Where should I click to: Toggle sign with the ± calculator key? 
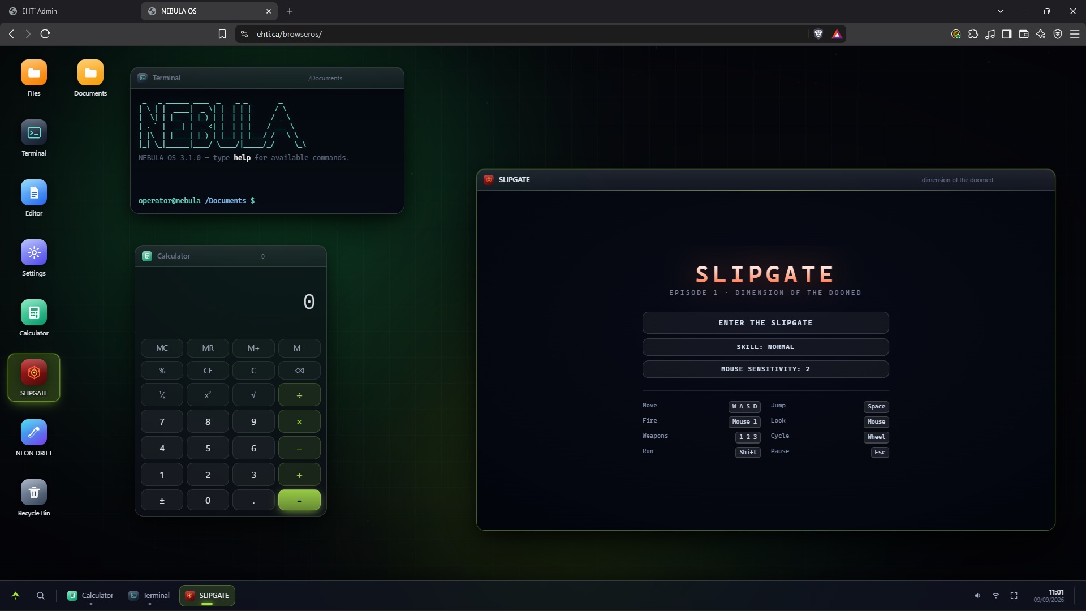point(162,500)
